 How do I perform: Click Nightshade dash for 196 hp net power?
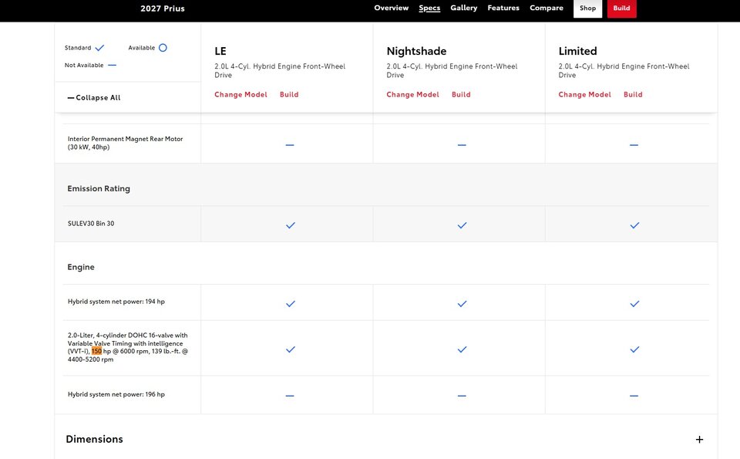click(x=462, y=396)
